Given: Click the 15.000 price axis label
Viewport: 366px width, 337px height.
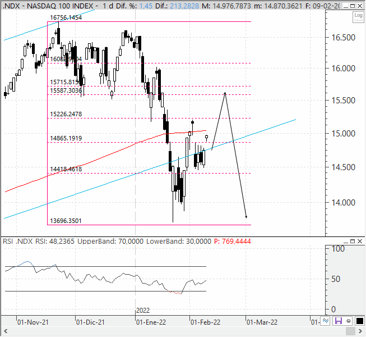Looking at the screenshot, I should coord(344,134).
